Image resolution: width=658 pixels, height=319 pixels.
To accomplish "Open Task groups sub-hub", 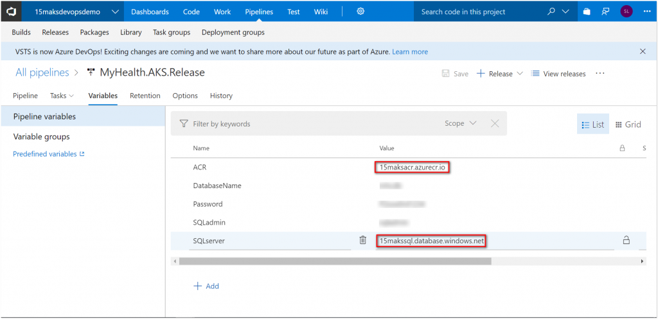I will pyautogui.click(x=172, y=32).
